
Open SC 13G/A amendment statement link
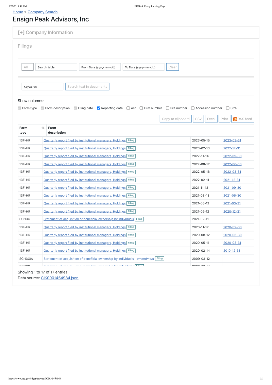99,258
